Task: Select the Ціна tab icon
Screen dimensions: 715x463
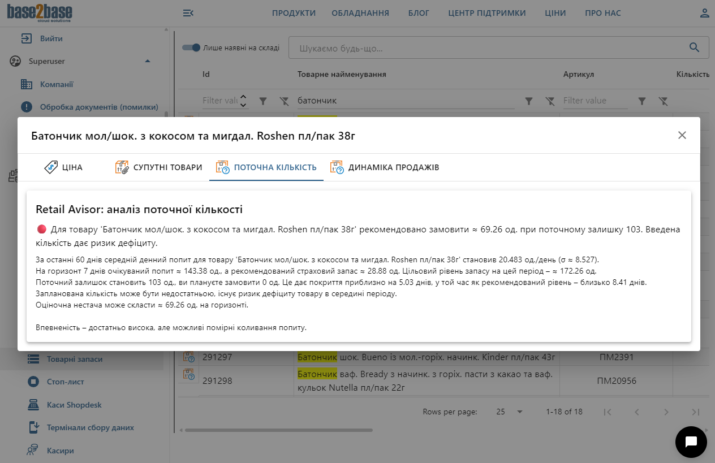Action: (50, 167)
